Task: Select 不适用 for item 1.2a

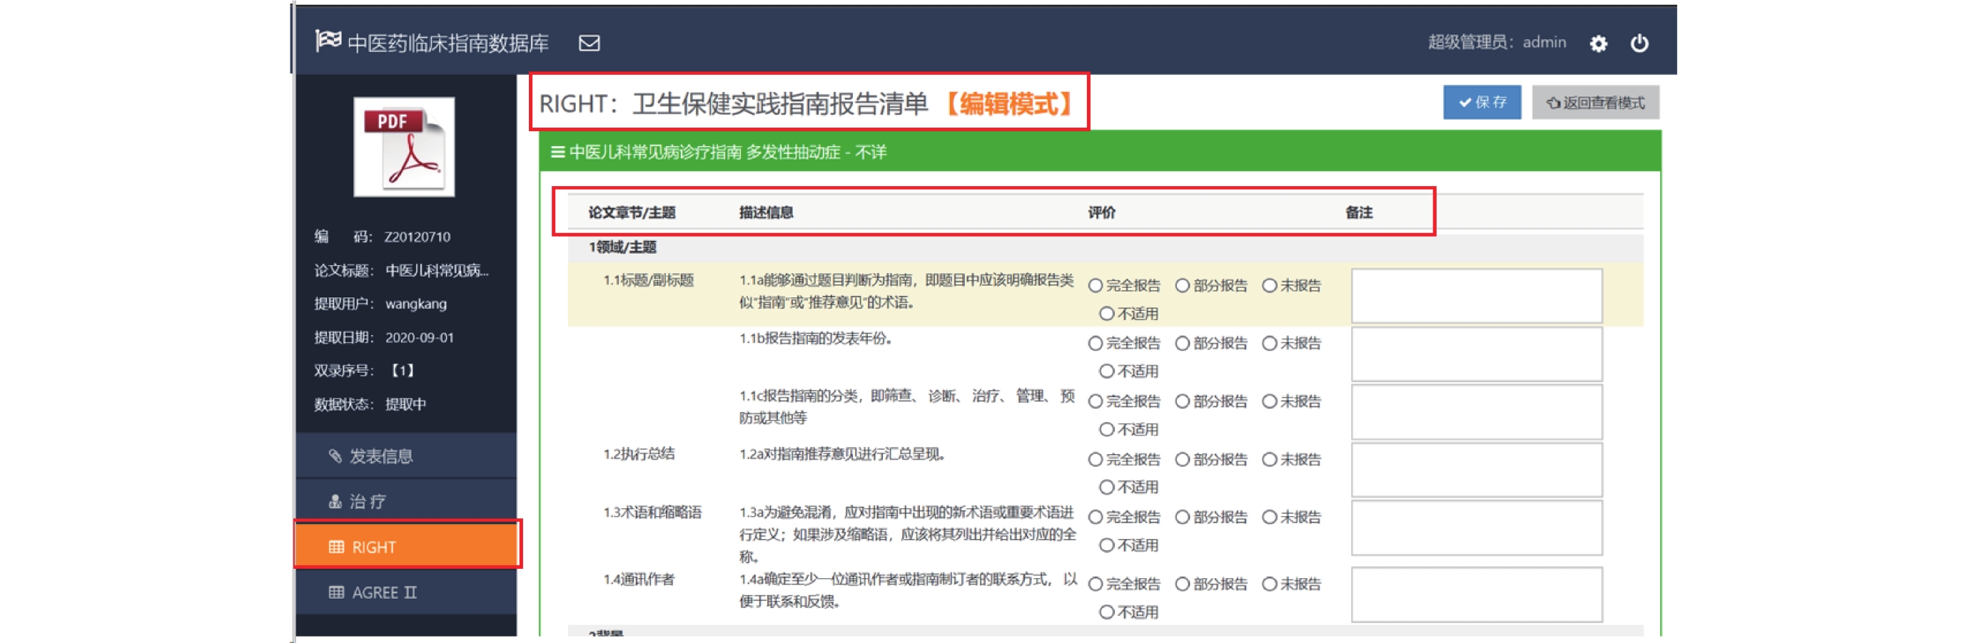Action: click(x=1106, y=487)
